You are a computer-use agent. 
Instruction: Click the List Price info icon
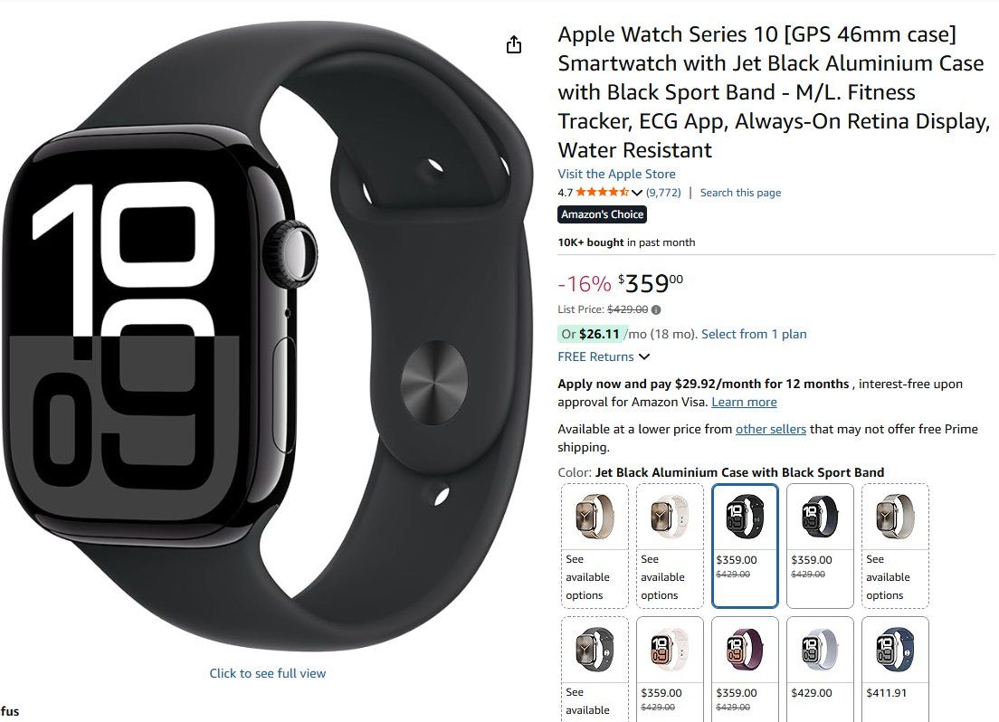click(x=656, y=309)
